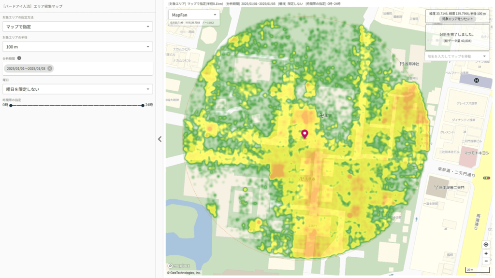Remove the 2025/01/01~2025/01/03 date chip
Viewport: 495px width, 278px height.
pyautogui.click(x=50, y=69)
